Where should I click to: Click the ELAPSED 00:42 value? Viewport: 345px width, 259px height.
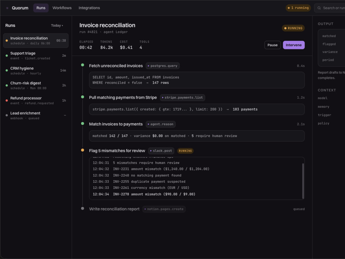[x=86, y=48]
